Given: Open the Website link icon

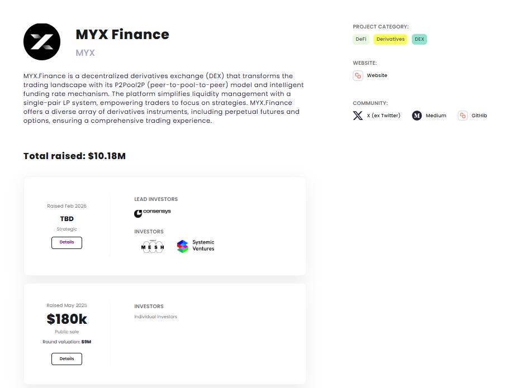Looking at the screenshot, I should point(358,75).
